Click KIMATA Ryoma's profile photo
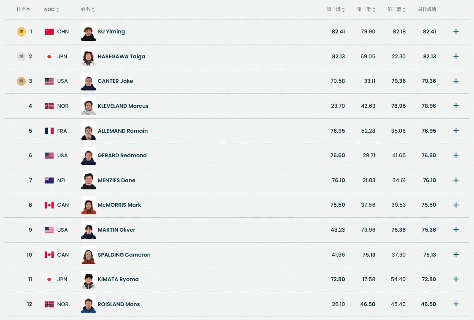The image size is (474, 320). pos(89,279)
